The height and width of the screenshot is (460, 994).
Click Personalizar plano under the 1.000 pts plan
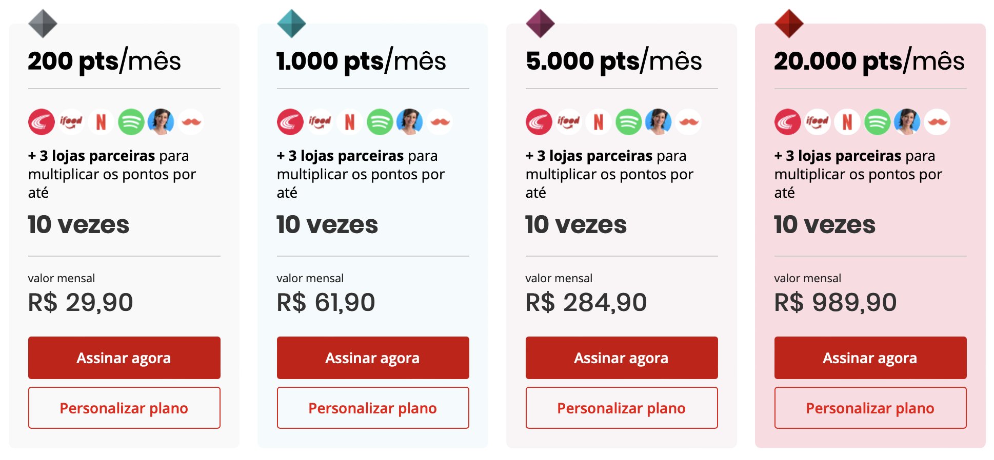[373, 408]
